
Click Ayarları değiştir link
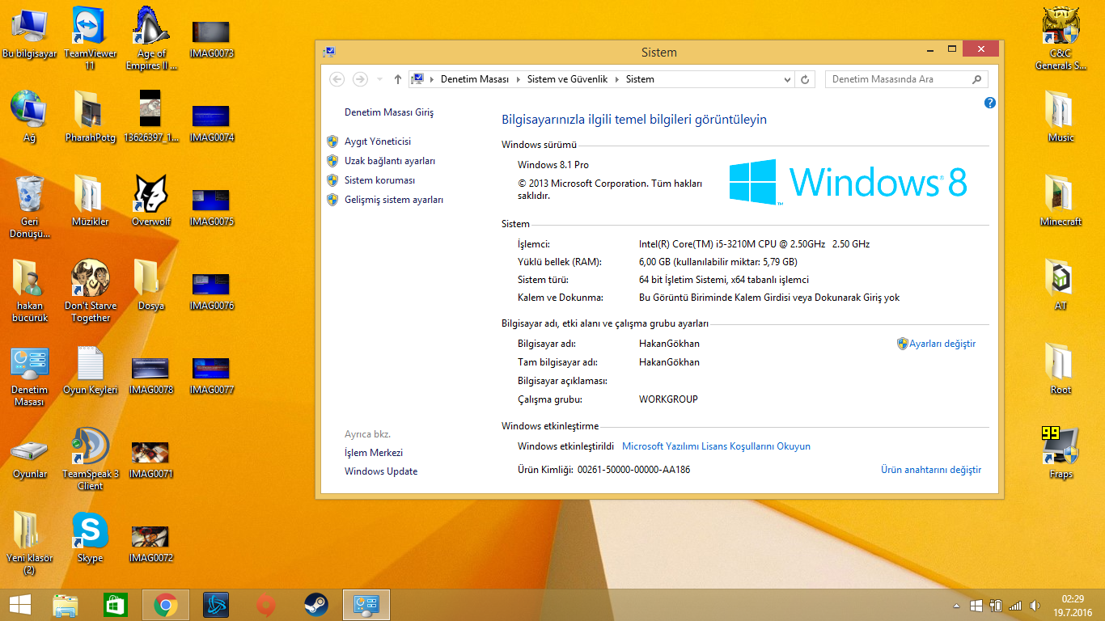942,344
